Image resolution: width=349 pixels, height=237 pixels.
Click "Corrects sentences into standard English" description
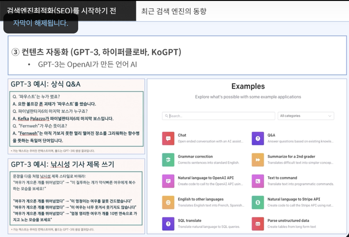pyautogui.click(x=208, y=163)
